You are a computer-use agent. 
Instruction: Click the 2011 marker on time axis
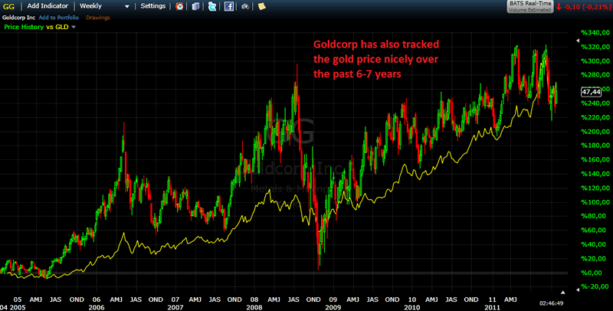[491, 299]
